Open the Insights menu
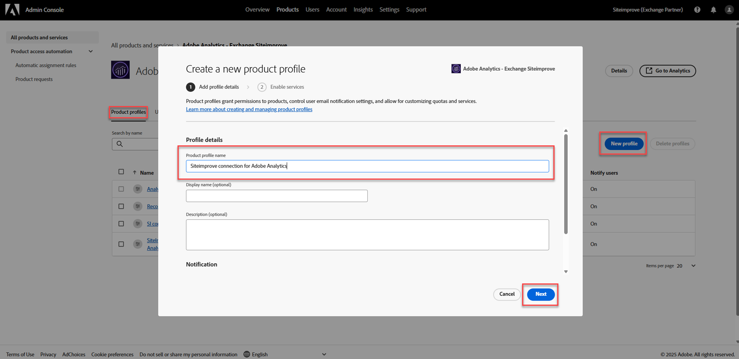Image resolution: width=739 pixels, height=359 pixels. click(363, 10)
